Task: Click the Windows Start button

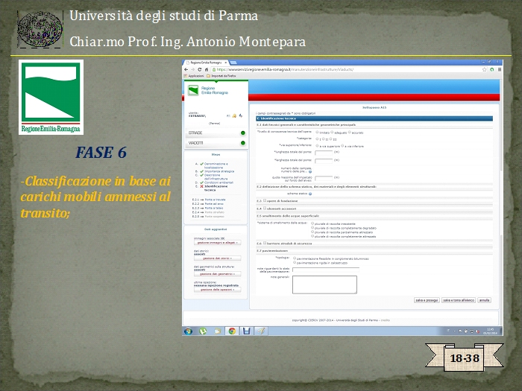Action: click(x=189, y=331)
